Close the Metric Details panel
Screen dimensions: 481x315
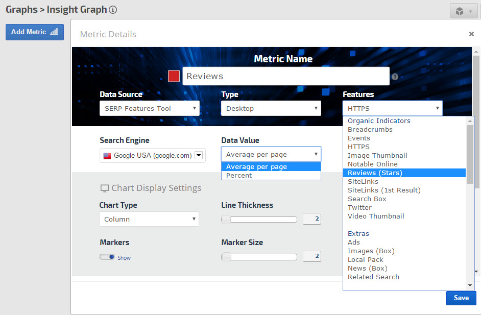(x=471, y=34)
